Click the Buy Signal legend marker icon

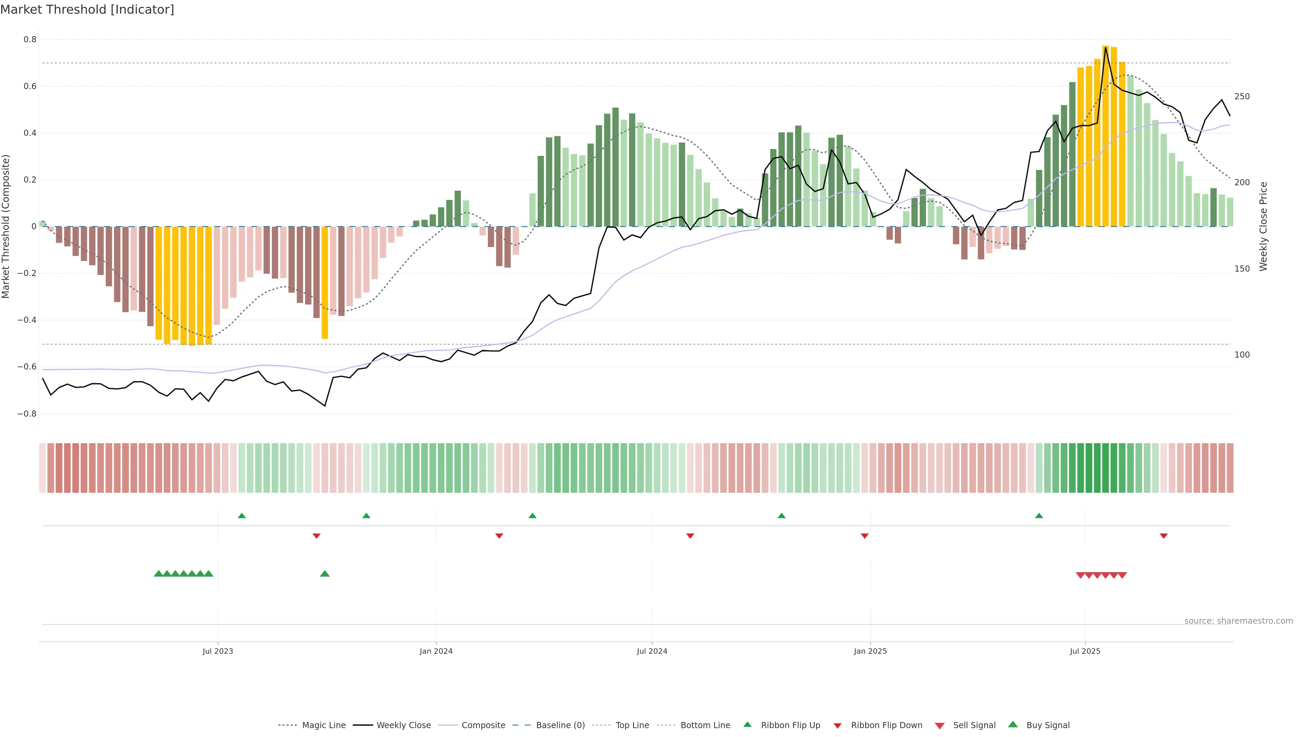click(1013, 724)
